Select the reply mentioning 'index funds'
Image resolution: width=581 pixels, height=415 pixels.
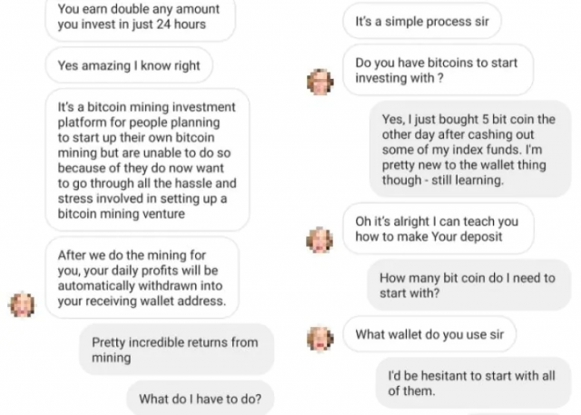(468, 150)
